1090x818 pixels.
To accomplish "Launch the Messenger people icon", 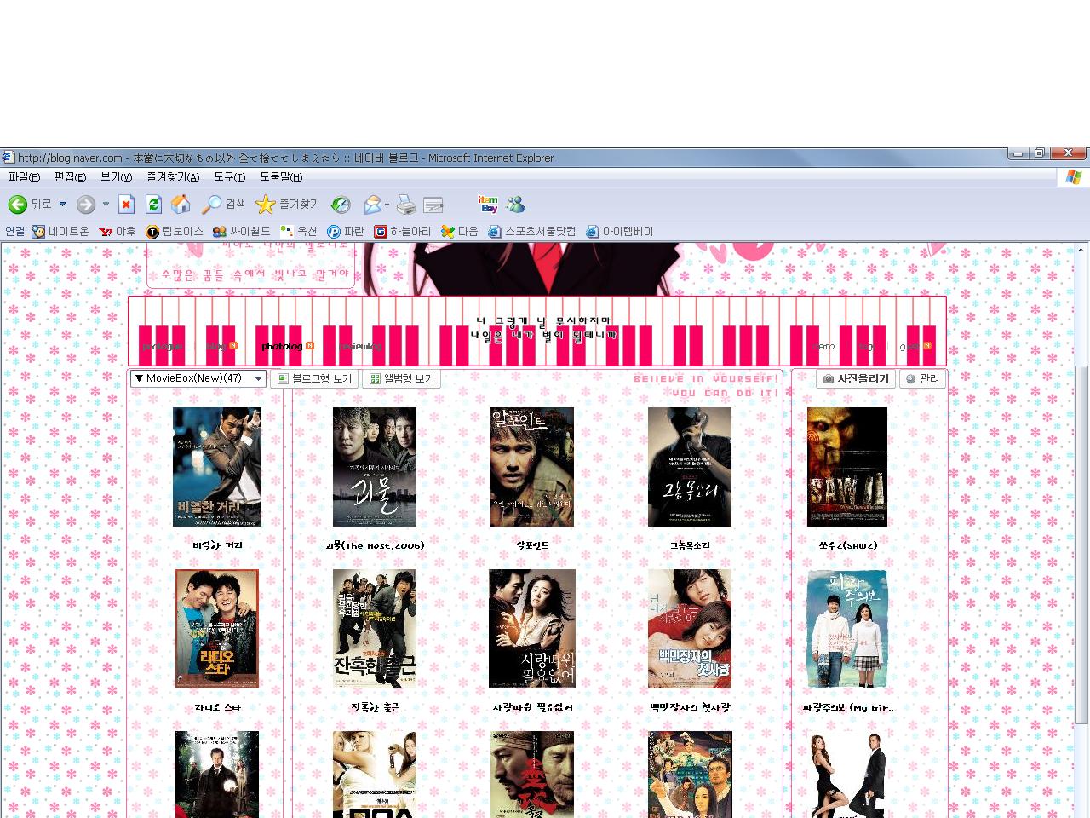I will (515, 204).
